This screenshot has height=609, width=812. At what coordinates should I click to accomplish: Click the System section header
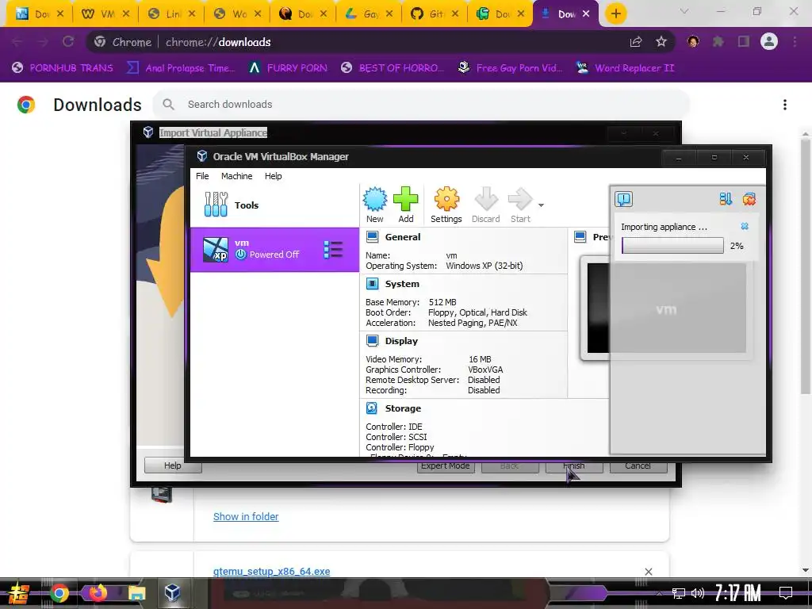[402, 284]
